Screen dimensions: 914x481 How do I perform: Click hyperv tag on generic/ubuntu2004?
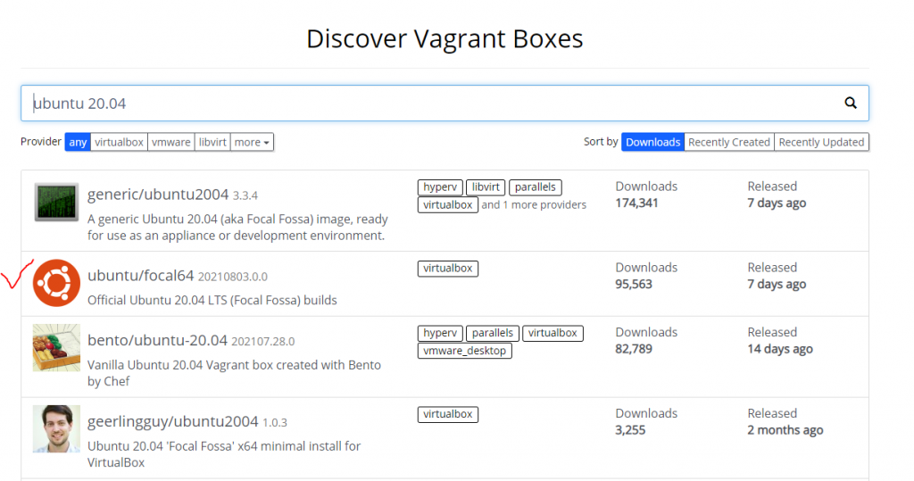click(440, 187)
